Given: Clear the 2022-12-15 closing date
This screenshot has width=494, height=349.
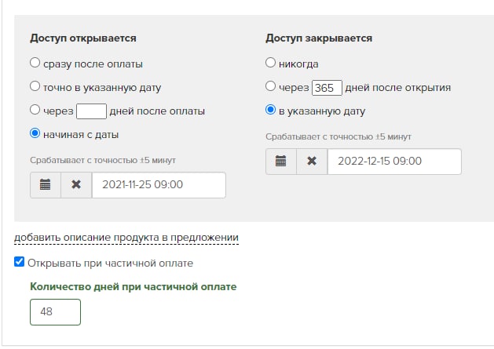Looking at the screenshot, I should (x=312, y=161).
